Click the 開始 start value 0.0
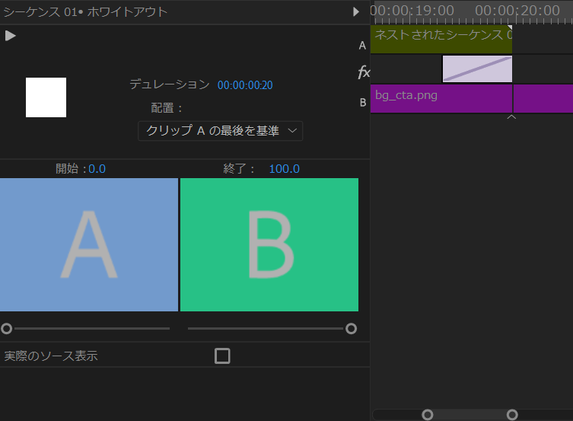This screenshot has width=573, height=421. click(x=97, y=169)
